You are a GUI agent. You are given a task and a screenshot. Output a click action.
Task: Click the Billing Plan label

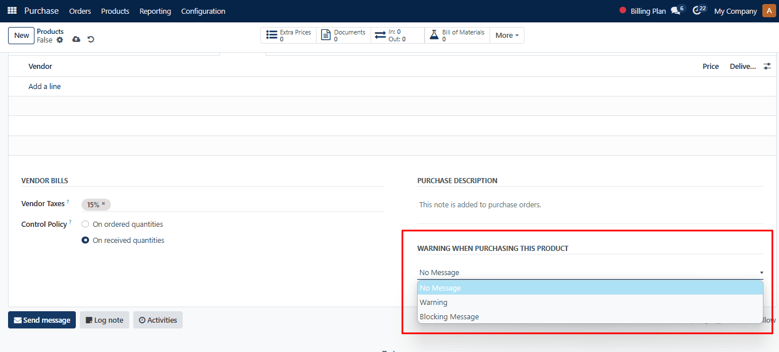click(x=648, y=11)
